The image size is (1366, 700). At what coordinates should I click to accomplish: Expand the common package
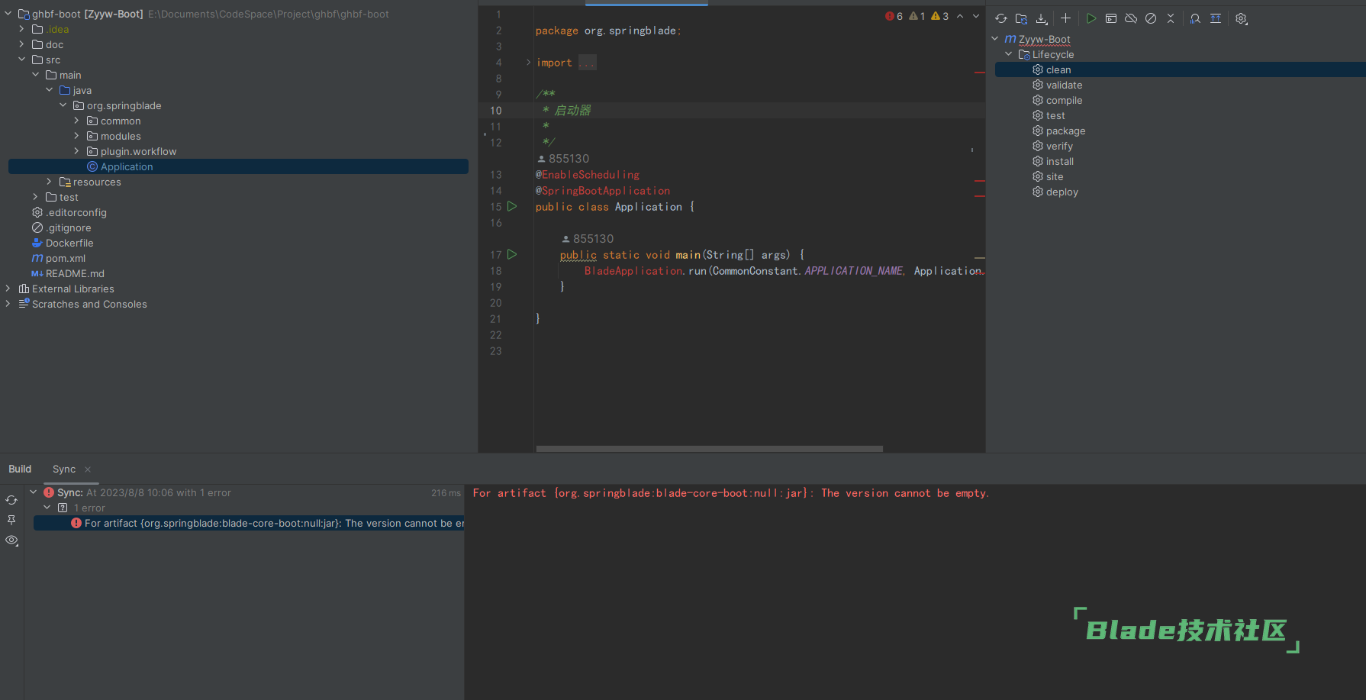pyautogui.click(x=76, y=121)
